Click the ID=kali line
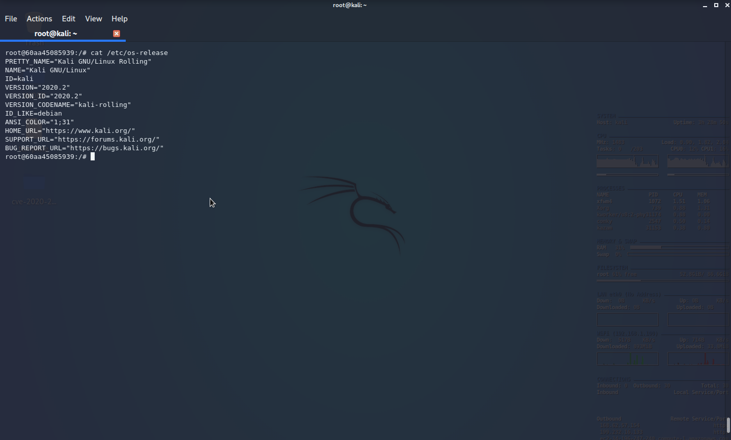731x440 pixels. 19,79
